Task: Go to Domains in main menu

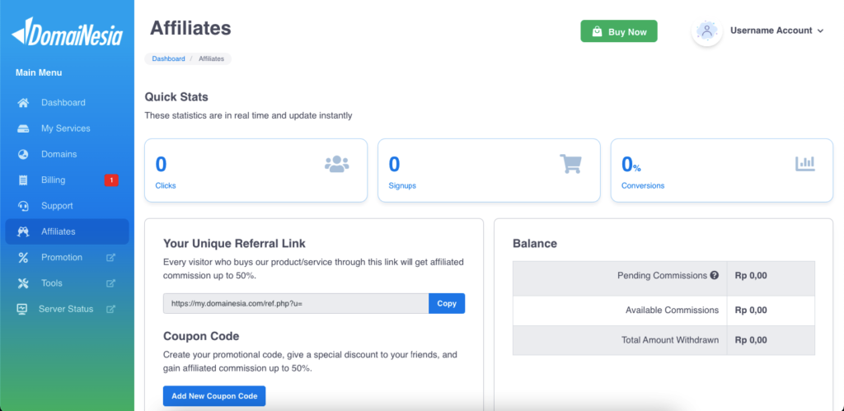Action: coord(68,154)
